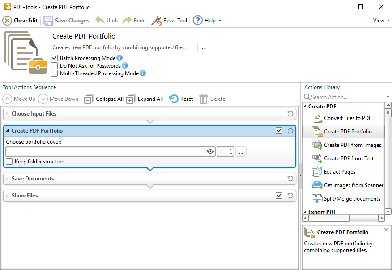This screenshot has width=392, height=270.
Task: Click the Move Down button
Action: pos(58,99)
